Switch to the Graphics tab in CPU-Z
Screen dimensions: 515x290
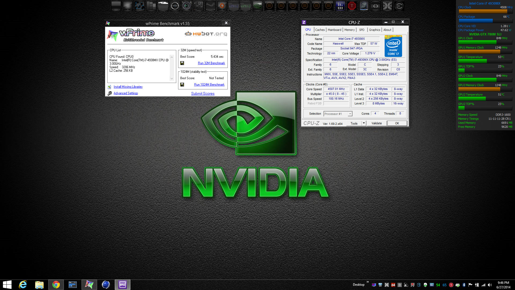click(374, 30)
